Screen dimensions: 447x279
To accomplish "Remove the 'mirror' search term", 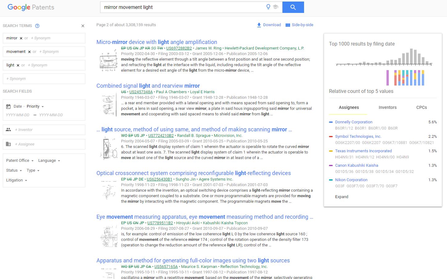I will [x=21, y=38].
